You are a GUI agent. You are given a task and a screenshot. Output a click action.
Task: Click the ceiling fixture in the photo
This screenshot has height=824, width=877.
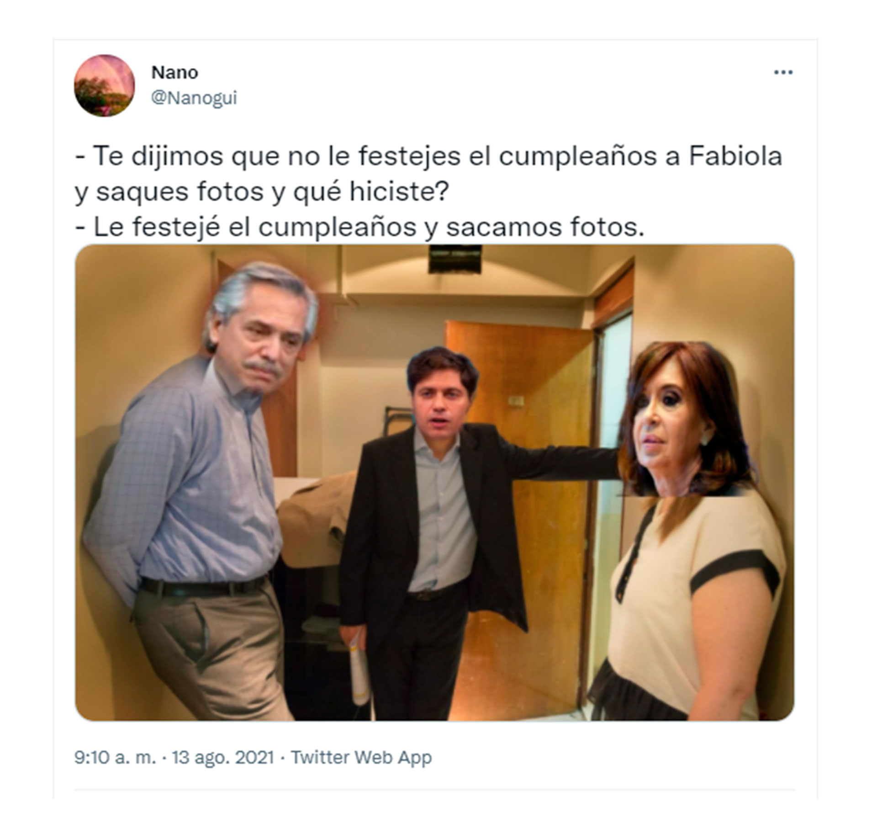coord(454,259)
